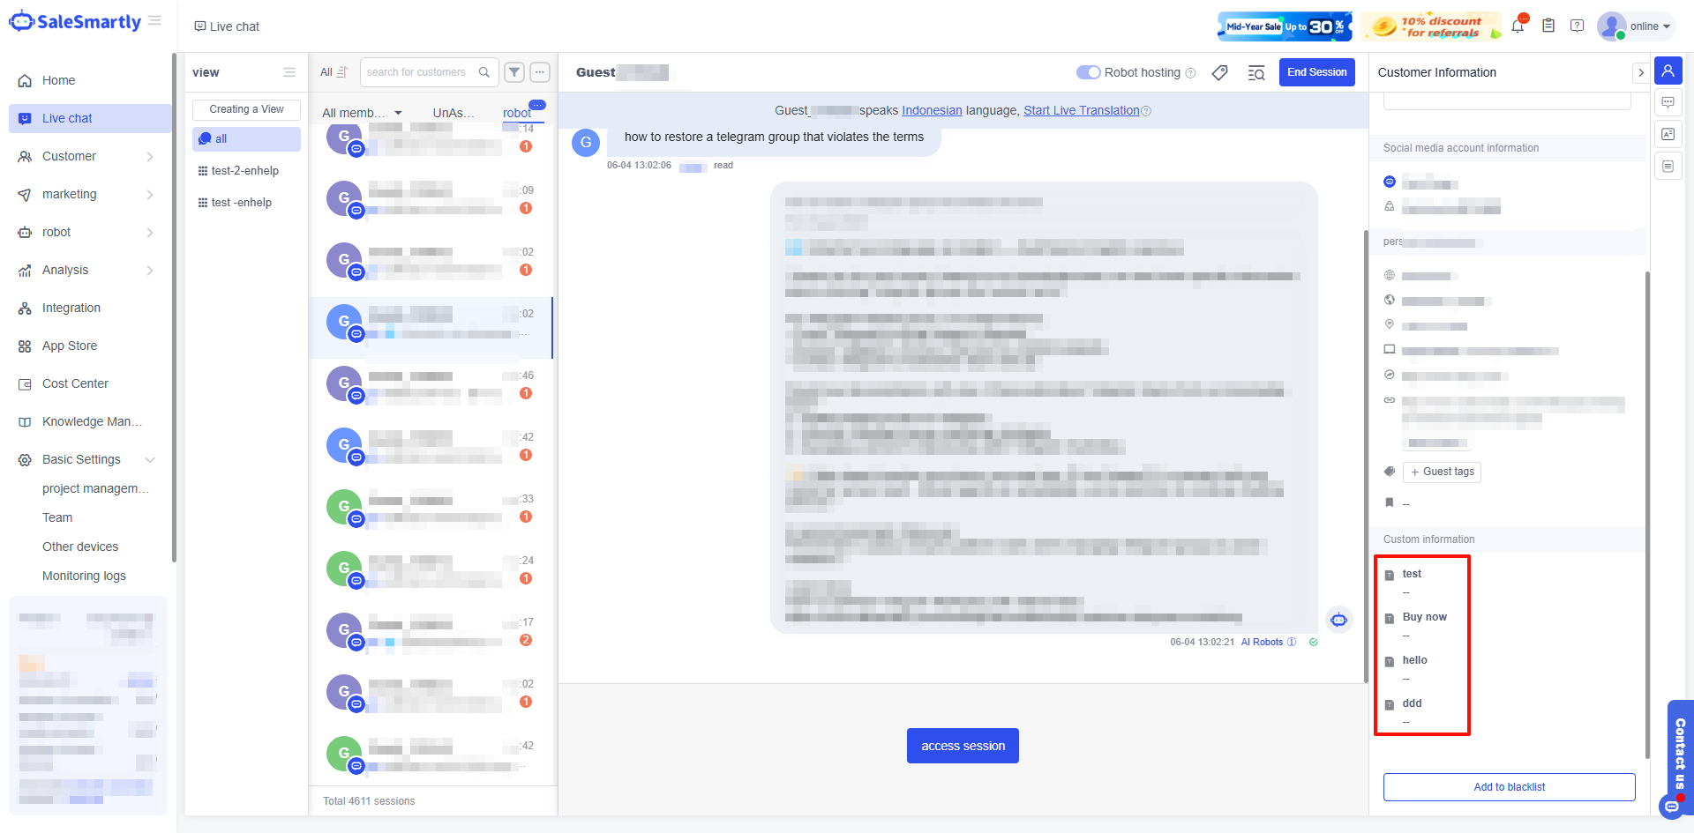Click the Robot hosting help icon
The height and width of the screenshot is (833, 1694).
(x=1190, y=73)
